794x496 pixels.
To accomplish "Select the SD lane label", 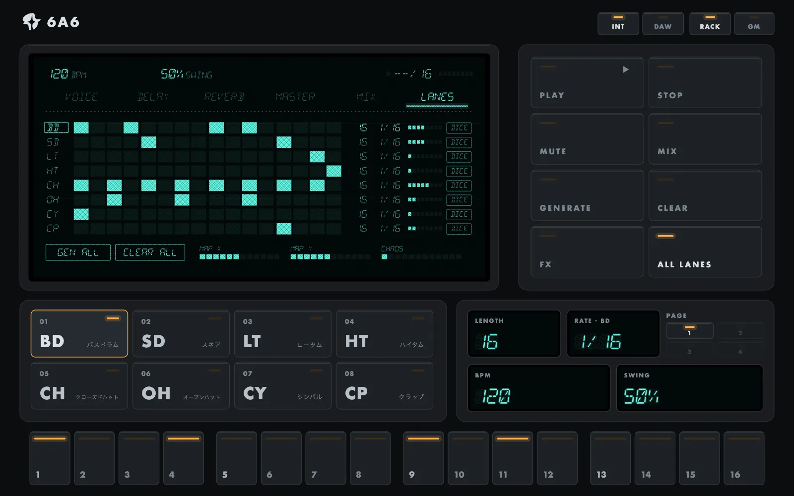I will pyautogui.click(x=53, y=142).
